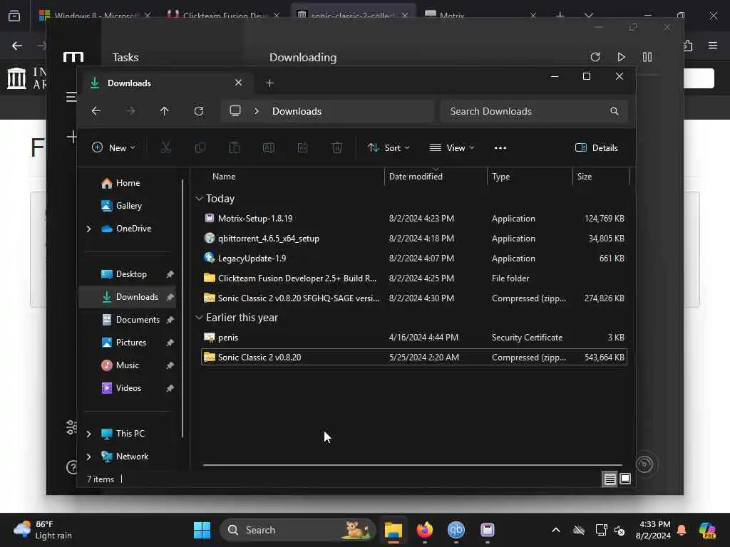Click the horizontal scrollbar in the file list

click(x=413, y=464)
